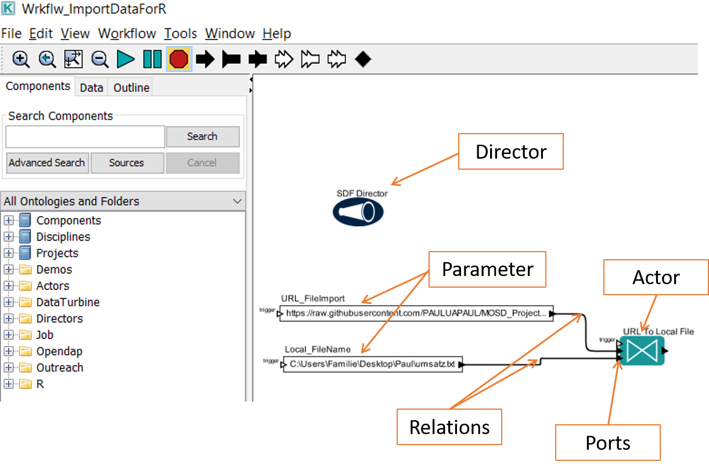
Task: Expand the R folder
Action: [9, 384]
